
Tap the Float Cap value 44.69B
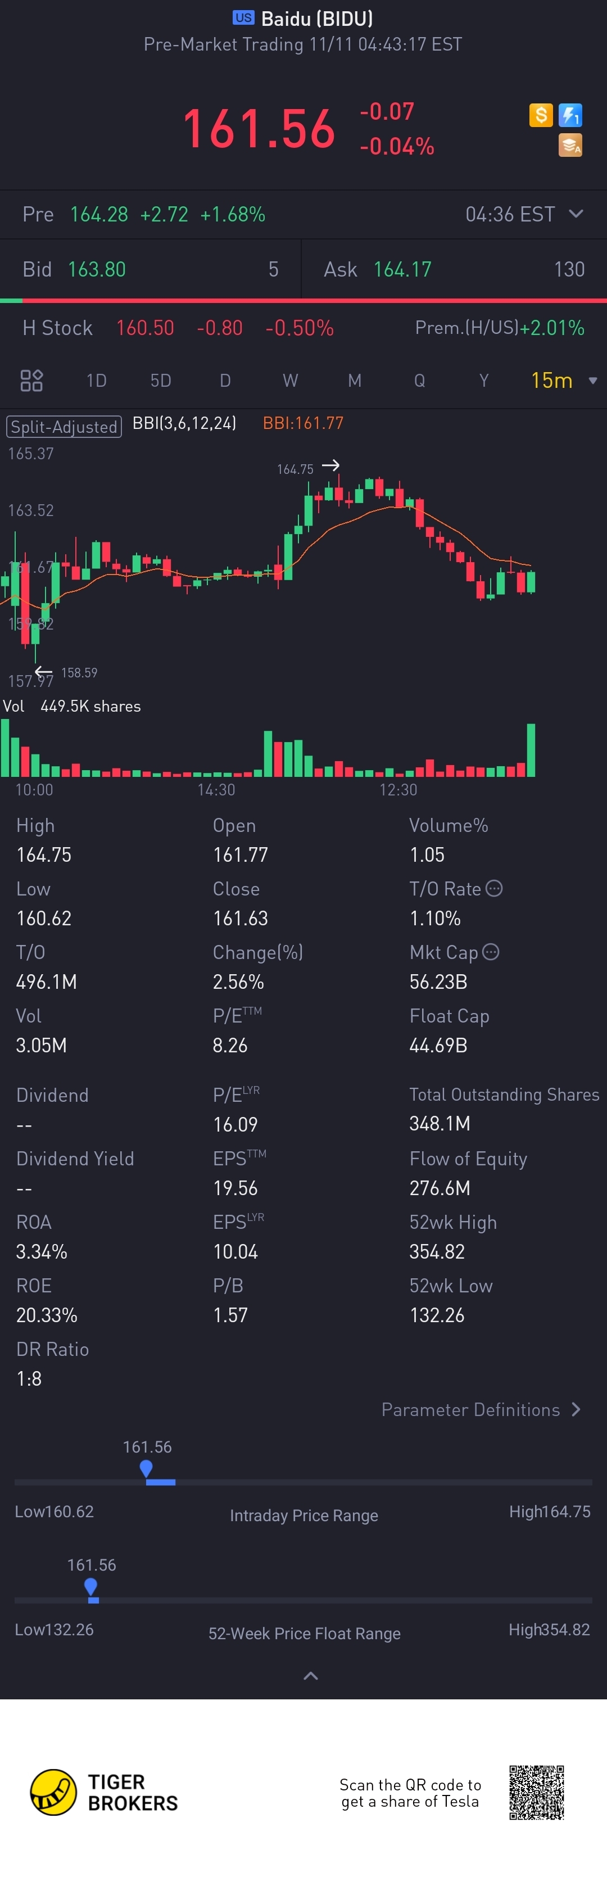tap(438, 1045)
